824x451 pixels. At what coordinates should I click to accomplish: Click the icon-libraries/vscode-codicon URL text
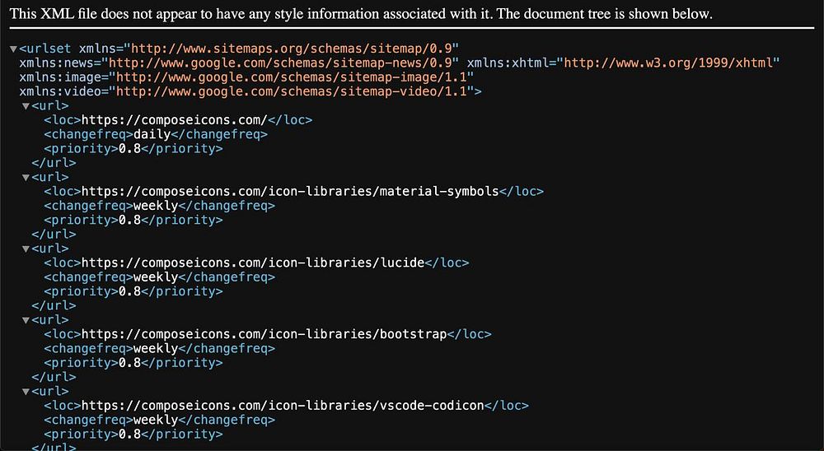click(283, 405)
